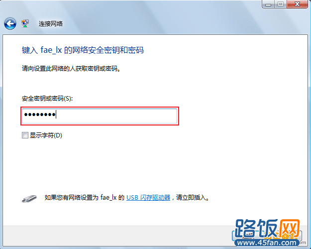Close the 连接网络 dialog
Image resolution: width=311 pixels, height=249 pixels.
(x=297, y=4)
